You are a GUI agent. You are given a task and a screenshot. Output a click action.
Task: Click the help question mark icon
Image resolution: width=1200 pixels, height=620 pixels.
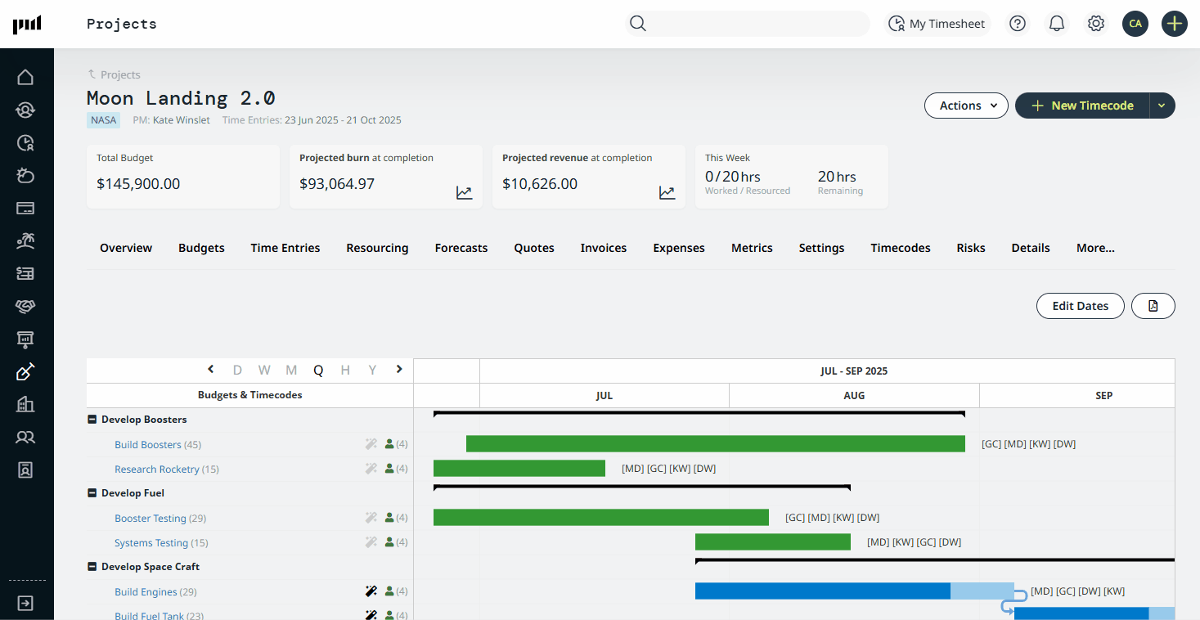1018,24
